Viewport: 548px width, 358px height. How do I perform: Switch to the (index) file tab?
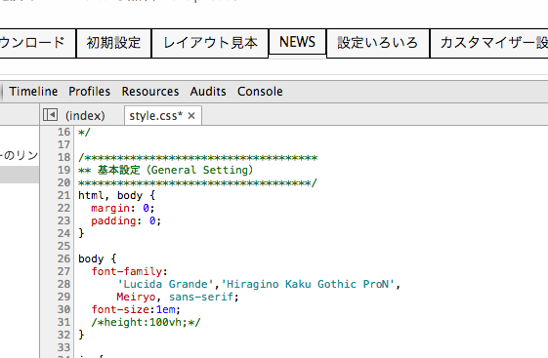(x=85, y=116)
